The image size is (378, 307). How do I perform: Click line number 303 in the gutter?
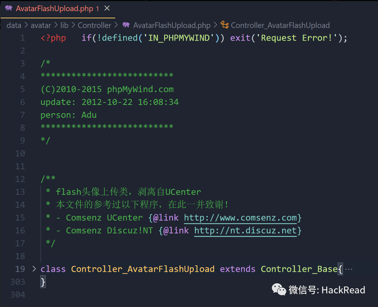point(18,282)
